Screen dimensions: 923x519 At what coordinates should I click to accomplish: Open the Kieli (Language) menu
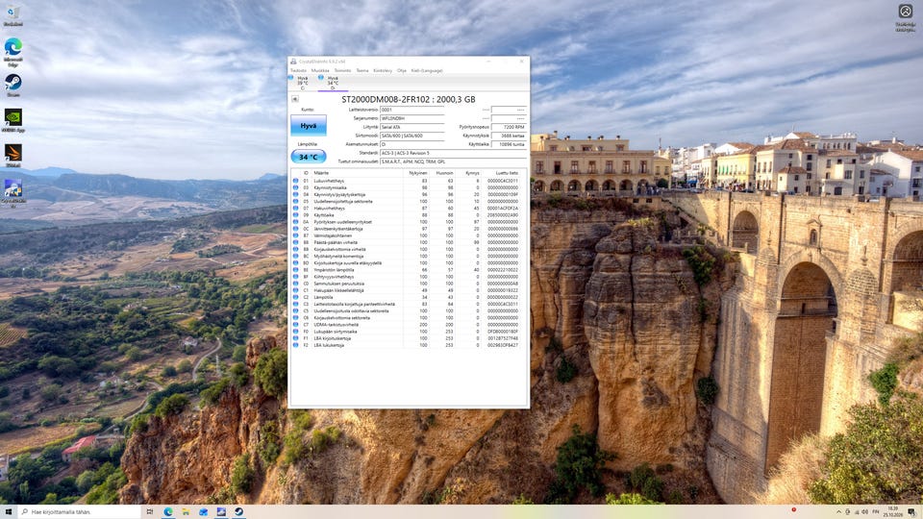tap(427, 70)
